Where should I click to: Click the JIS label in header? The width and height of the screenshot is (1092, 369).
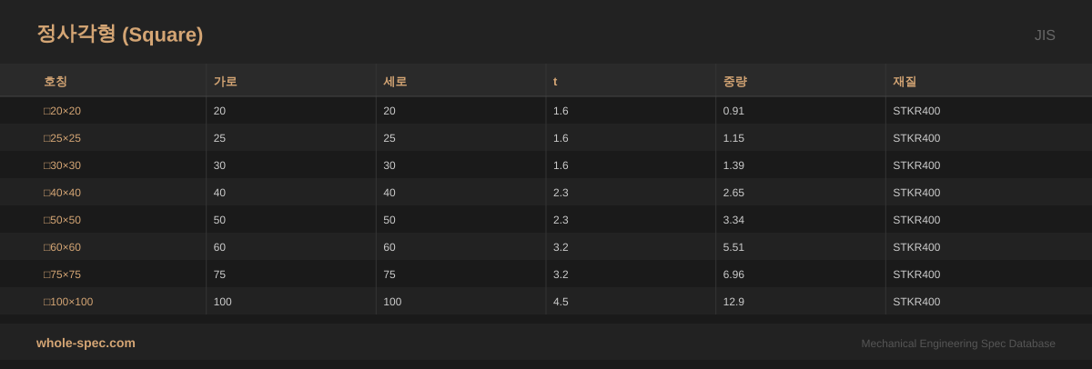point(1044,35)
